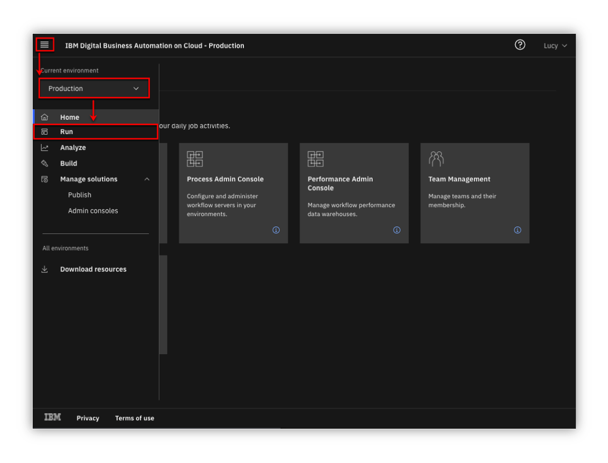Click the help question mark icon
This screenshot has width=608, height=463.
click(x=519, y=45)
